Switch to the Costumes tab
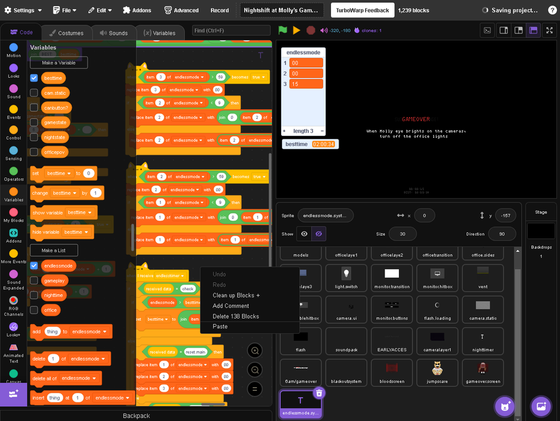 click(x=67, y=33)
